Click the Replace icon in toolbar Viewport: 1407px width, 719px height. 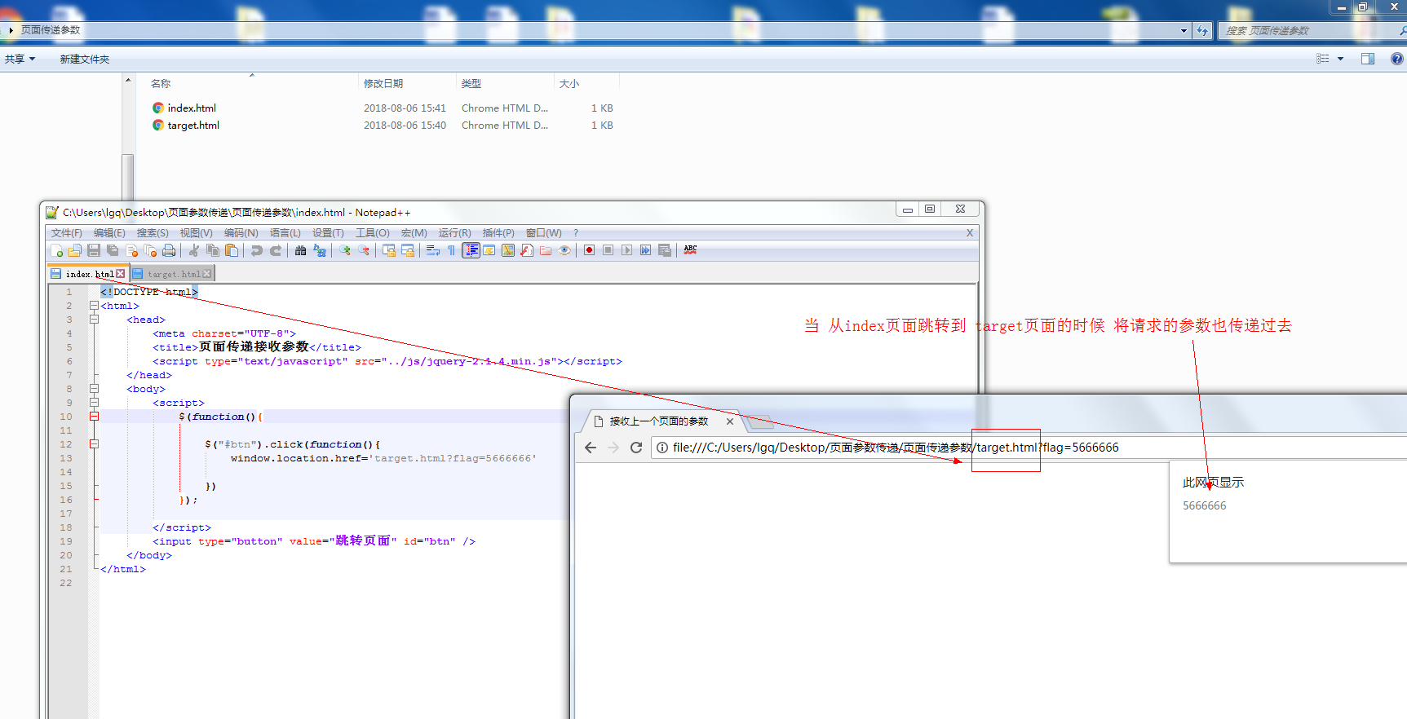click(320, 250)
